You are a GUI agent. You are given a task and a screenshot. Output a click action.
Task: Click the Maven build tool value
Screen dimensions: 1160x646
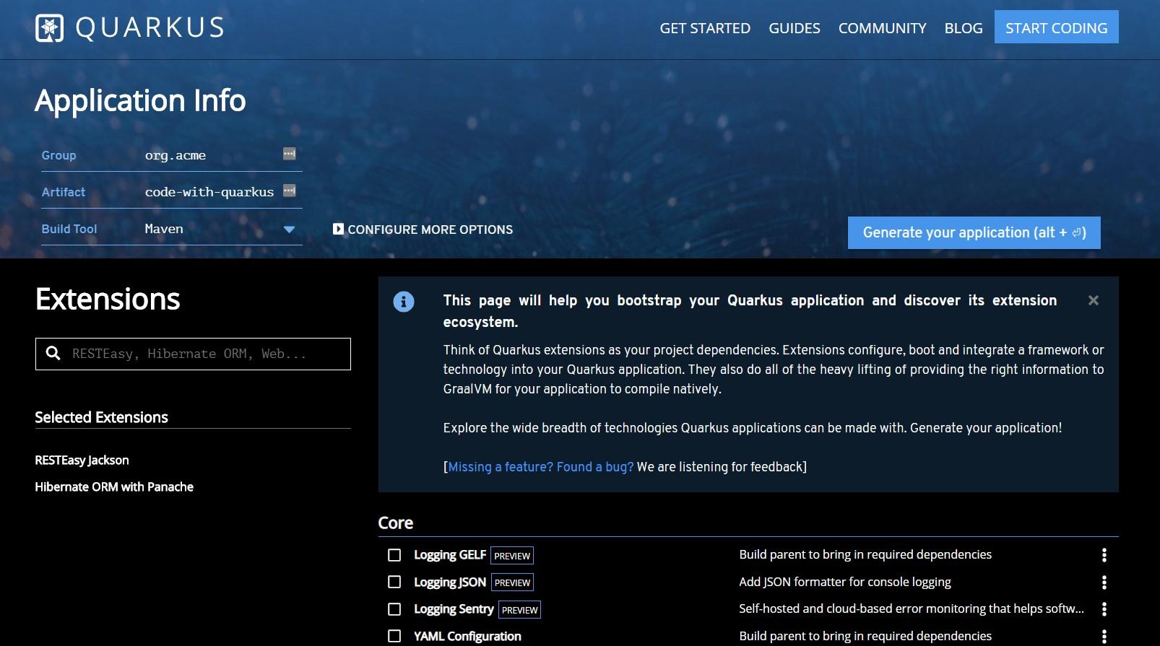[x=164, y=229]
